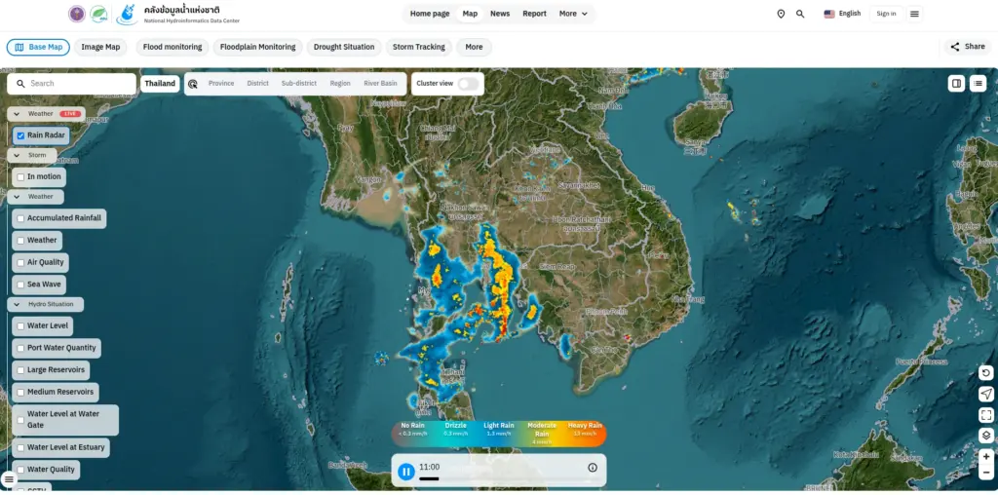998x495 pixels.
Task: Open the Floodplain Monitoring tab
Action: (257, 47)
